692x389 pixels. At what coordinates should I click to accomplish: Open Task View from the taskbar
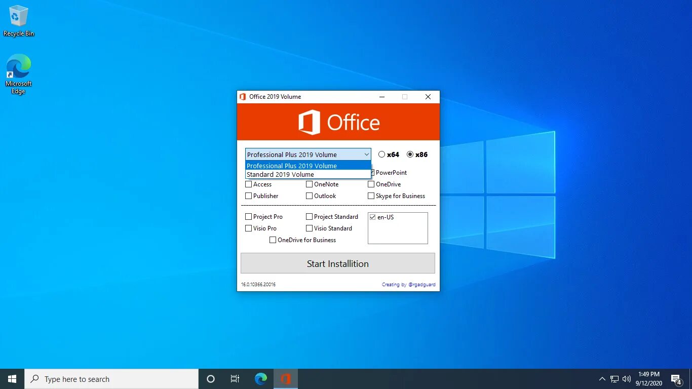coord(235,379)
